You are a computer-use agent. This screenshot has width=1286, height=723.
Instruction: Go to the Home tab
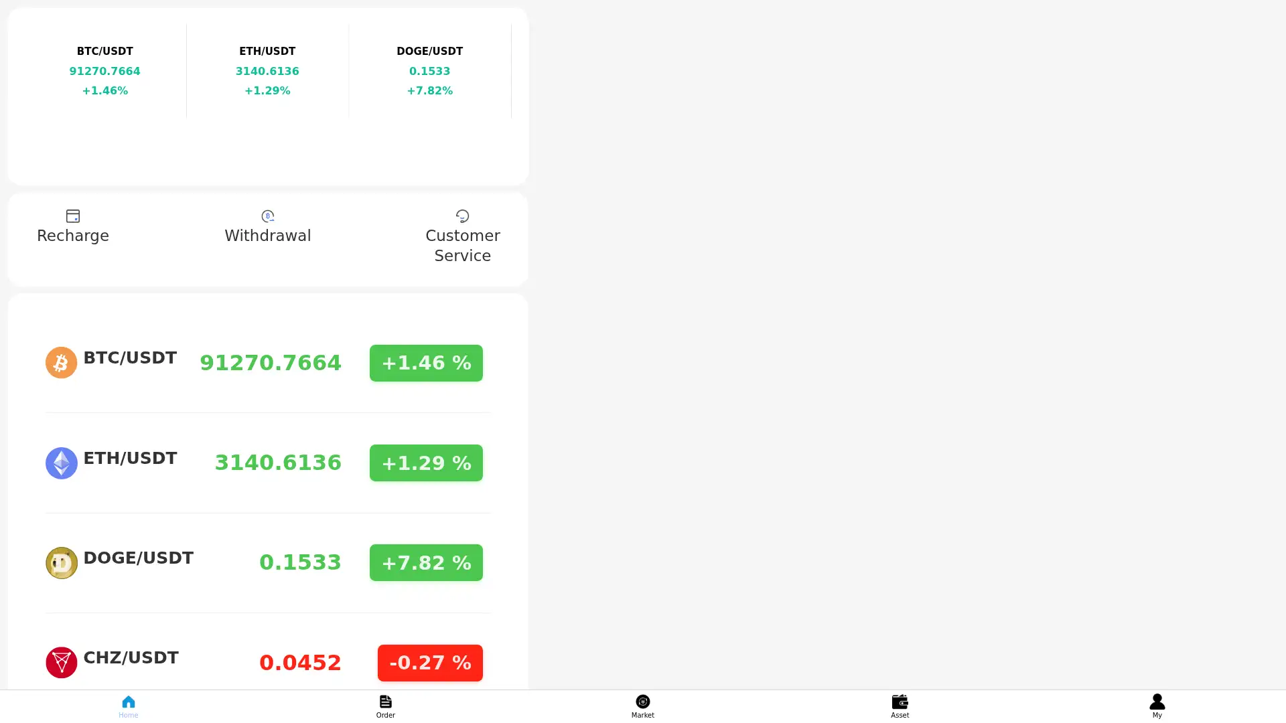(128, 706)
